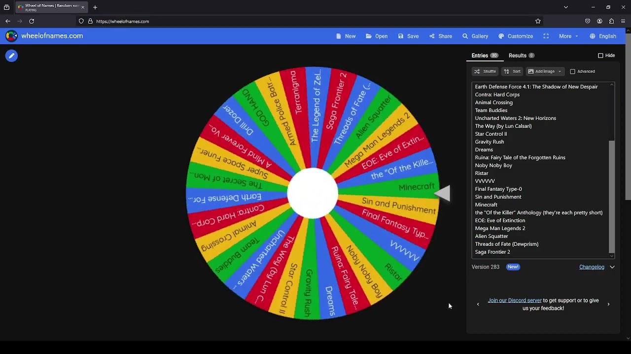Select the 'Star Control II' entry

(x=491, y=134)
